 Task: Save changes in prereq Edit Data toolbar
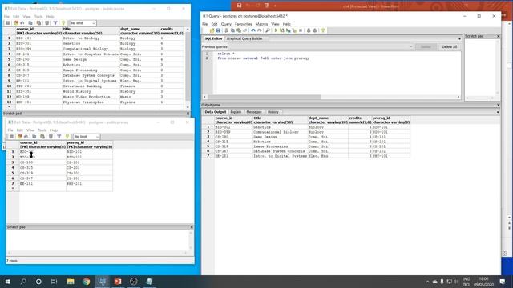11,137
